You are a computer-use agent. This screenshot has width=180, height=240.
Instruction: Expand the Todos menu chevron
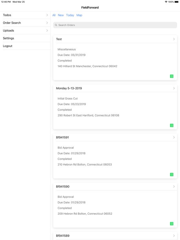click(x=47, y=15)
